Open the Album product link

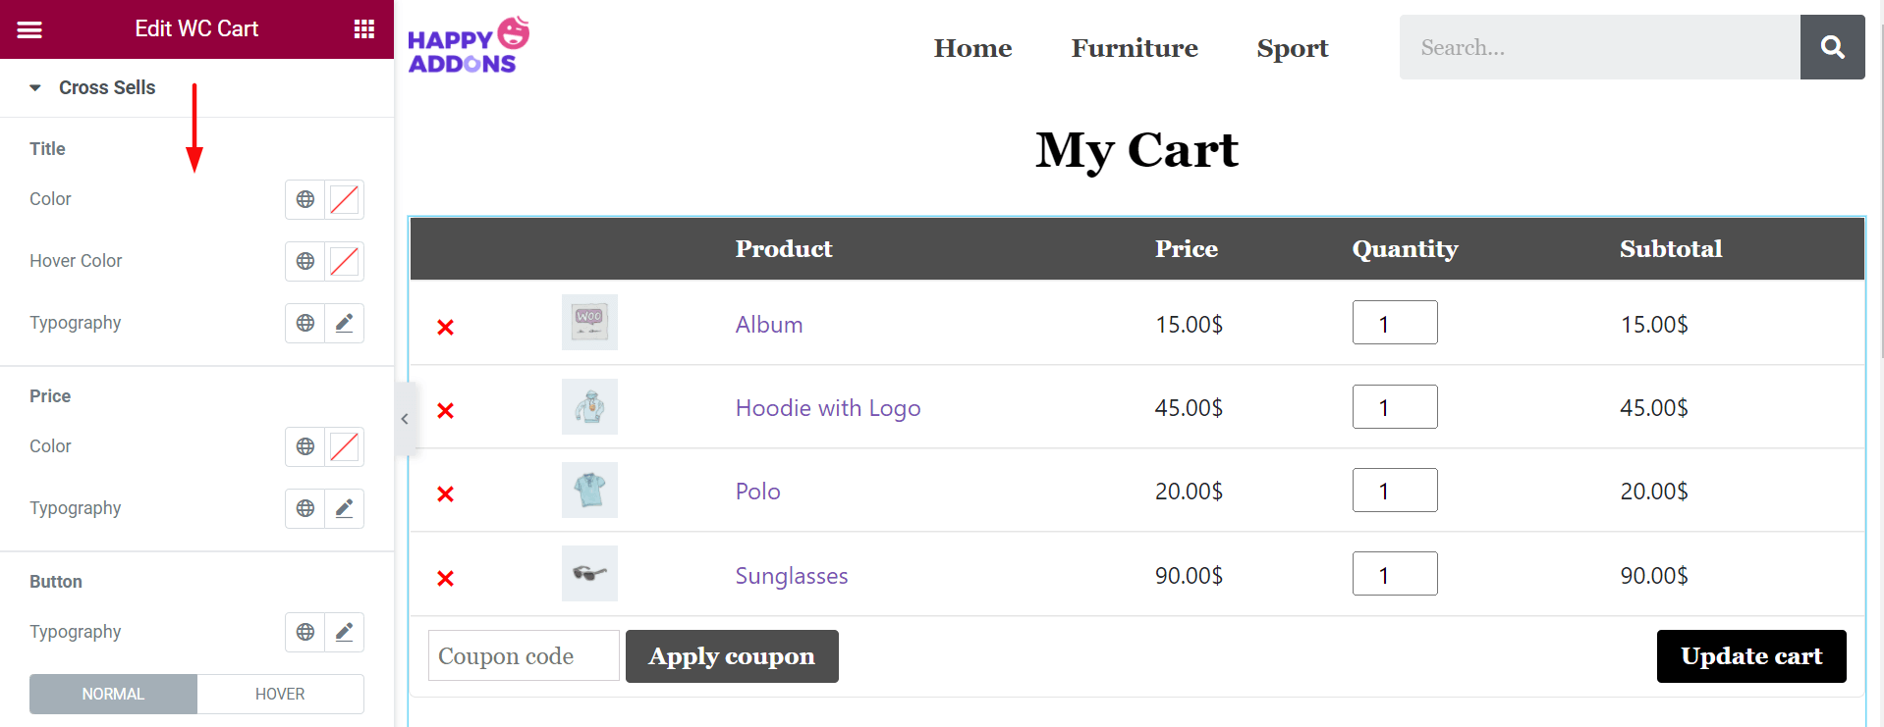pyautogui.click(x=769, y=325)
